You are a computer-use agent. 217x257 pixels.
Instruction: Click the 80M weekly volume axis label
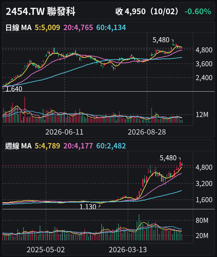pos(202,220)
